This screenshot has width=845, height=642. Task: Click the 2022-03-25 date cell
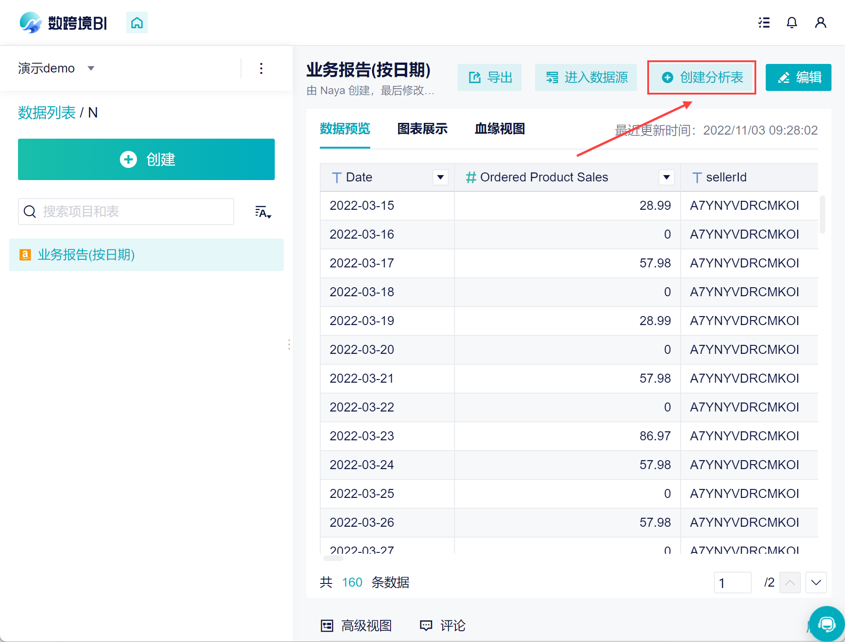(387, 494)
